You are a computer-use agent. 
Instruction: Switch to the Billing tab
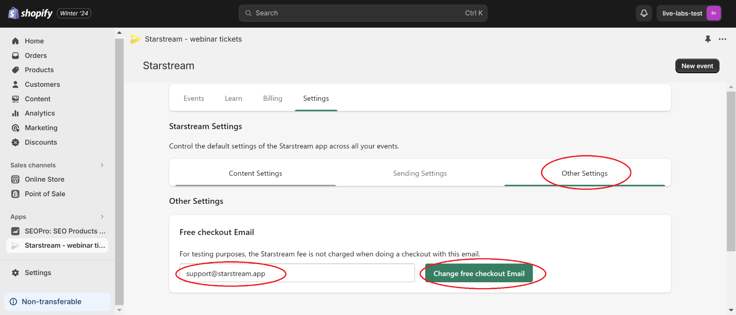[272, 98]
